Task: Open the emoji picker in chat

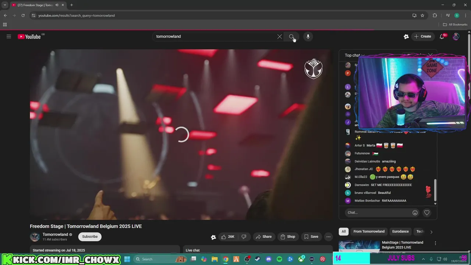Action: pyautogui.click(x=415, y=212)
